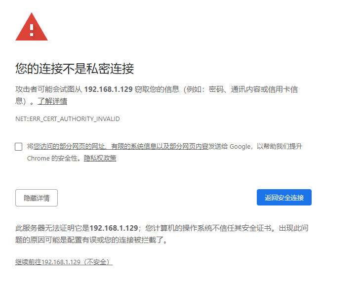Click the heading 您的连接不是私密连接
Image resolution: width=361 pixels, height=285 pixels.
point(75,69)
